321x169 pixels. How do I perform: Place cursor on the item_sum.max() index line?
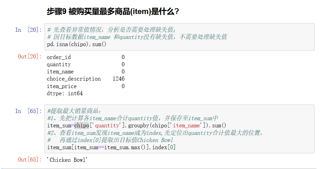click(x=112, y=147)
